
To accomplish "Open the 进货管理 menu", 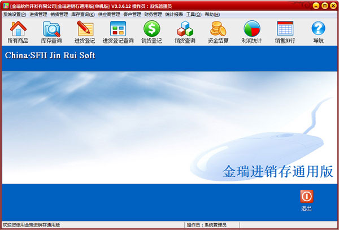I will [38, 15].
